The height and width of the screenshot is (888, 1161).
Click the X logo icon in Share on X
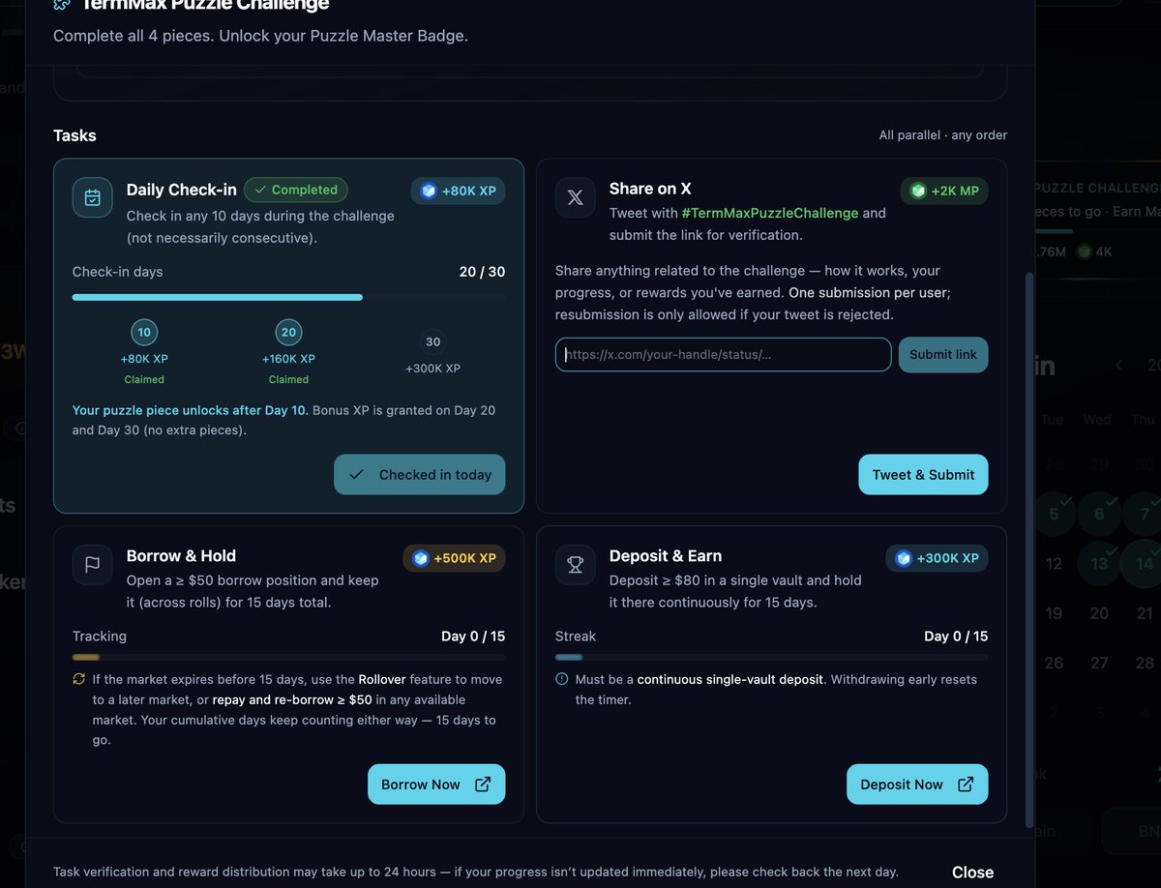576,197
